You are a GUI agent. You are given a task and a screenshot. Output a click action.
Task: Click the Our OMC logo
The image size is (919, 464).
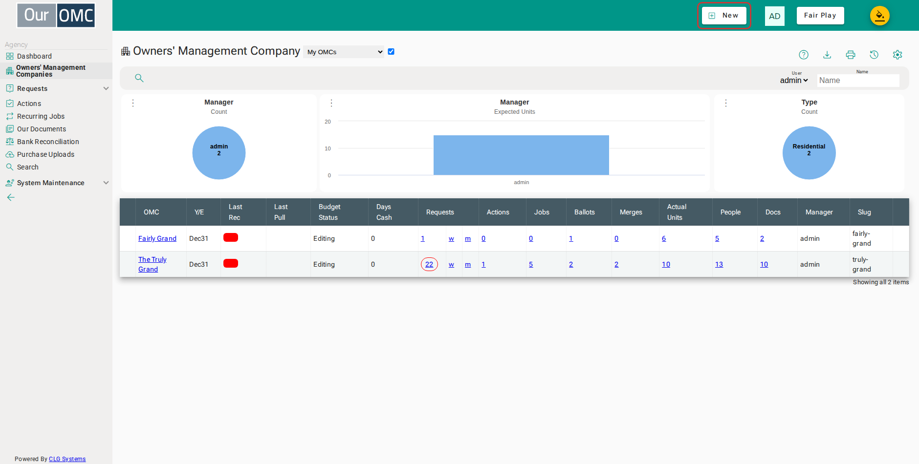click(56, 15)
